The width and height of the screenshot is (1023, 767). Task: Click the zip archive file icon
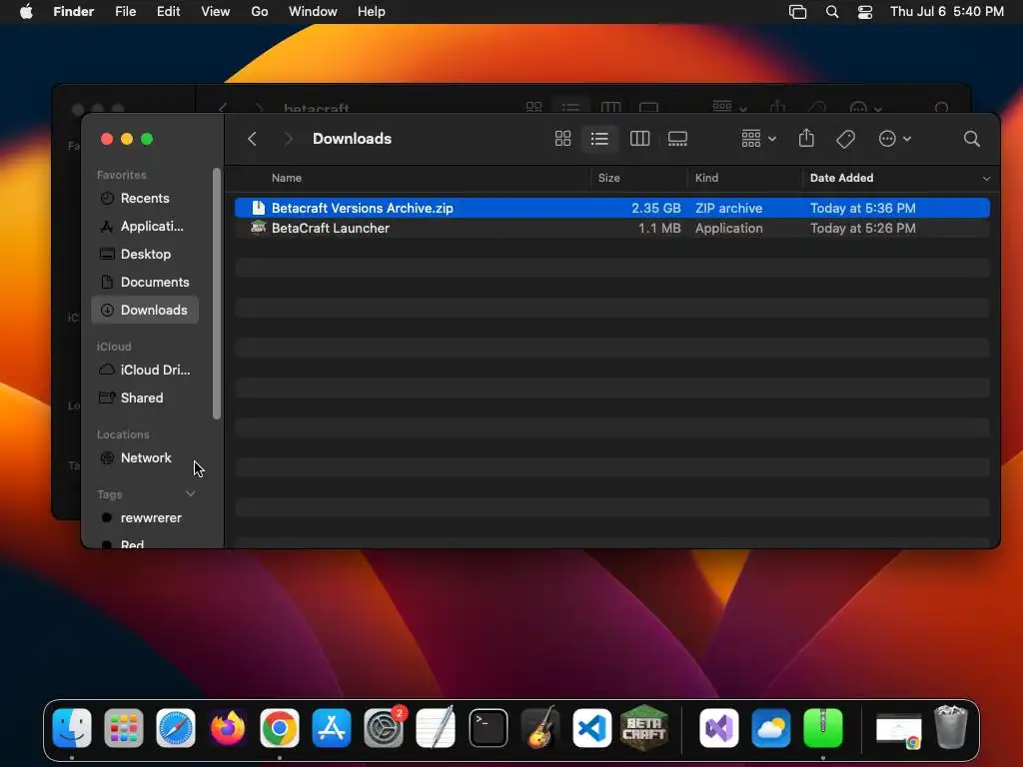coord(259,208)
